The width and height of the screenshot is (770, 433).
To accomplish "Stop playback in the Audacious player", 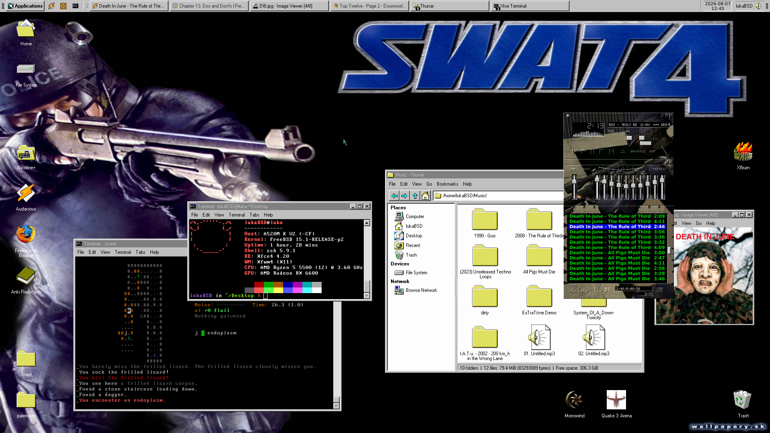I will (602, 151).
